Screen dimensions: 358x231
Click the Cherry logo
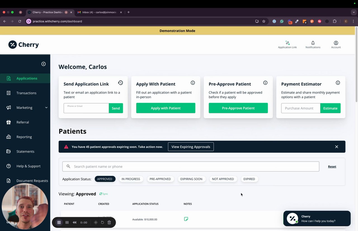click(x=23, y=45)
